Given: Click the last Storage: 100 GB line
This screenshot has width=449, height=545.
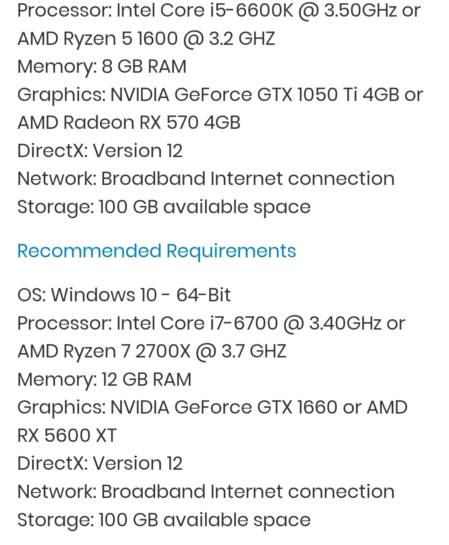Looking at the screenshot, I should coord(164,520).
